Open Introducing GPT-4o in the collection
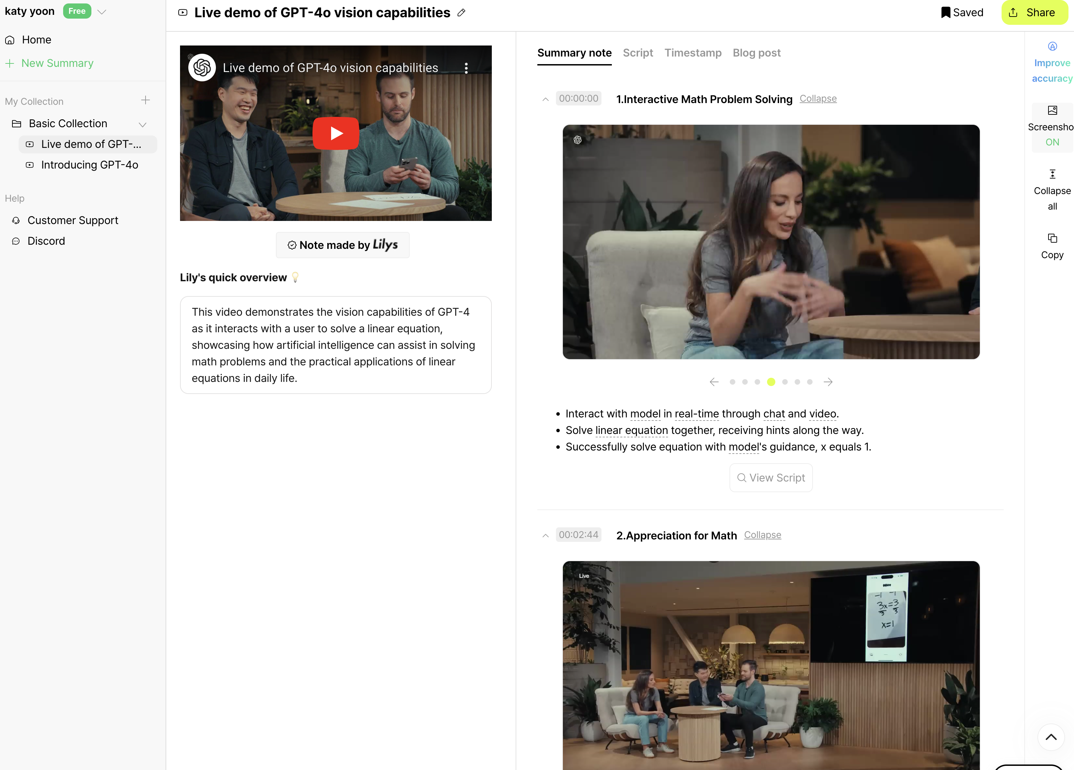Screen dimensions: 1074x770 88,165
